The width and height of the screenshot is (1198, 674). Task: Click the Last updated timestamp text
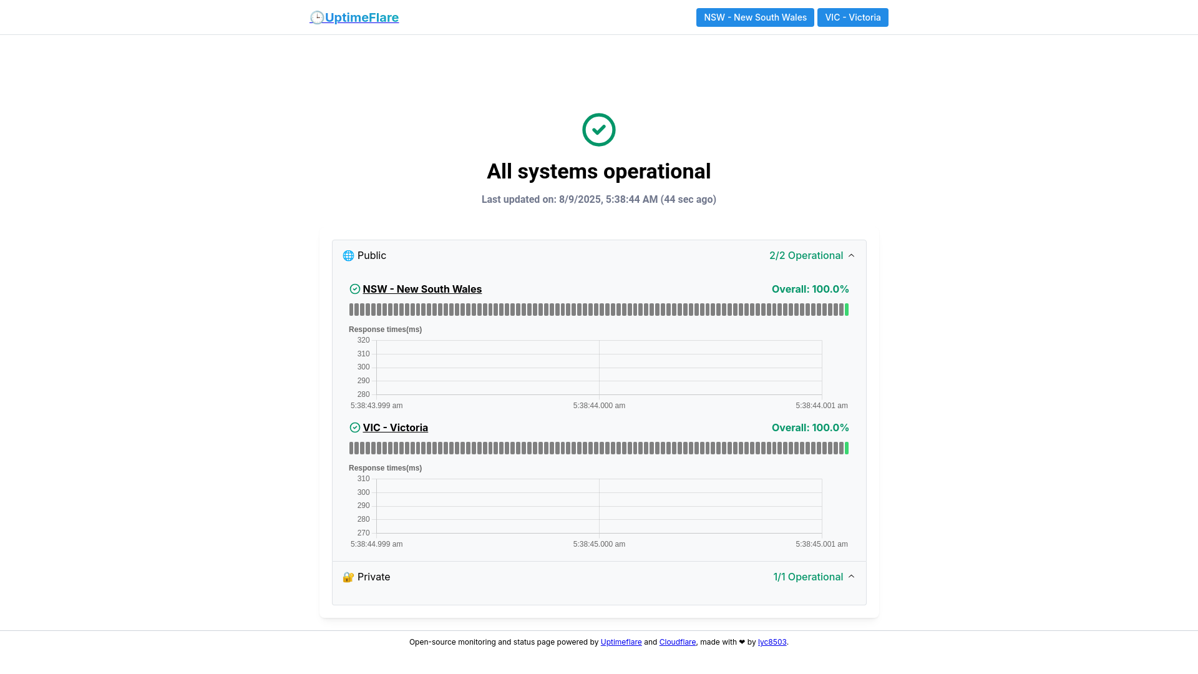pyautogui.click(x=599, y=200)
